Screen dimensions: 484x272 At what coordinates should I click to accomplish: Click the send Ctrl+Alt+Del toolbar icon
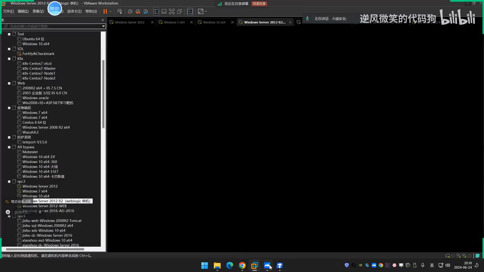tap(119, 11)
